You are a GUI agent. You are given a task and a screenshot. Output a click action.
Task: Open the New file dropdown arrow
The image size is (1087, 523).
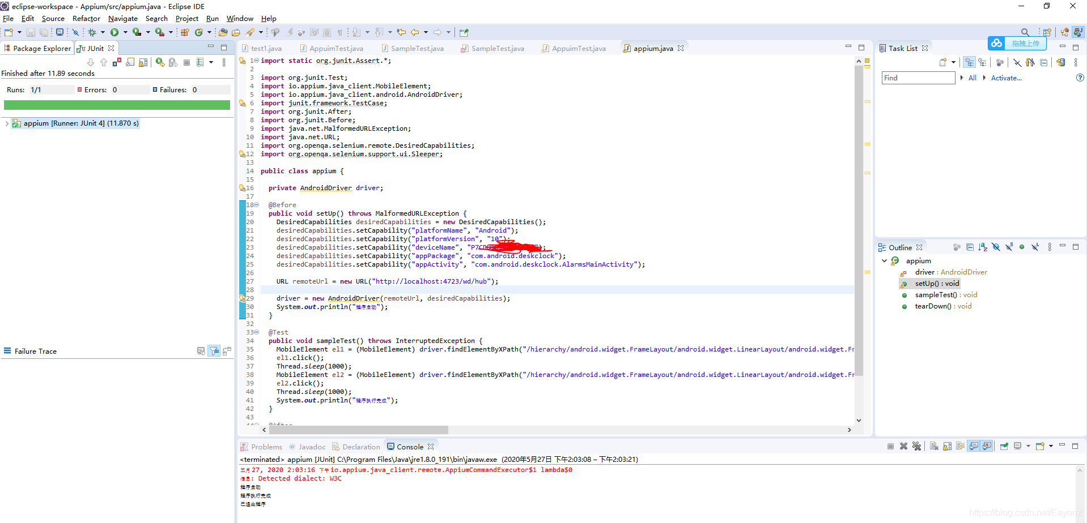[x=19, y=32]
